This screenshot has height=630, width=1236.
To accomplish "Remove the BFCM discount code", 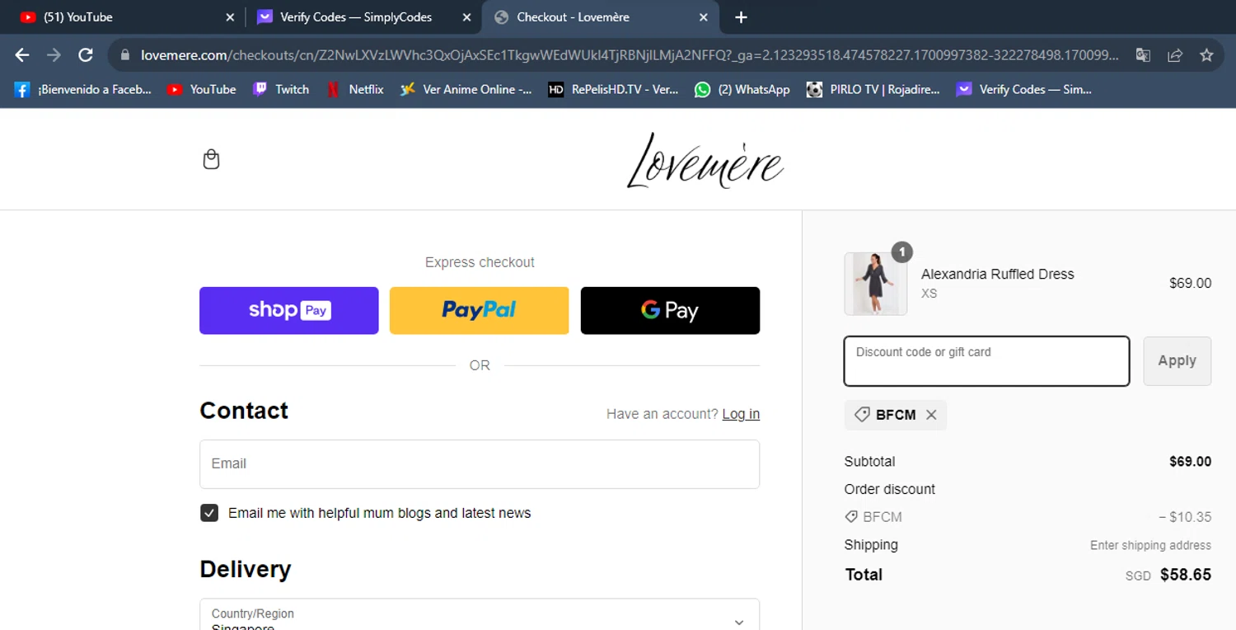I will pyautogui.click(x=931, y=415).
